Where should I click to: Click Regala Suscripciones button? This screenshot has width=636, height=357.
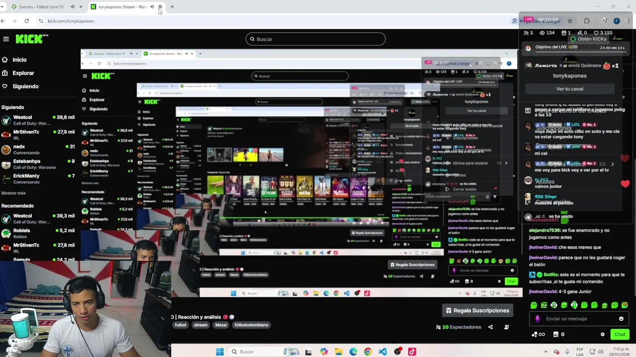click(477, 310)
